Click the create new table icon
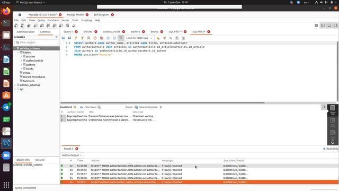The width and height of the screenshot is (339, 191). (42, 25)
